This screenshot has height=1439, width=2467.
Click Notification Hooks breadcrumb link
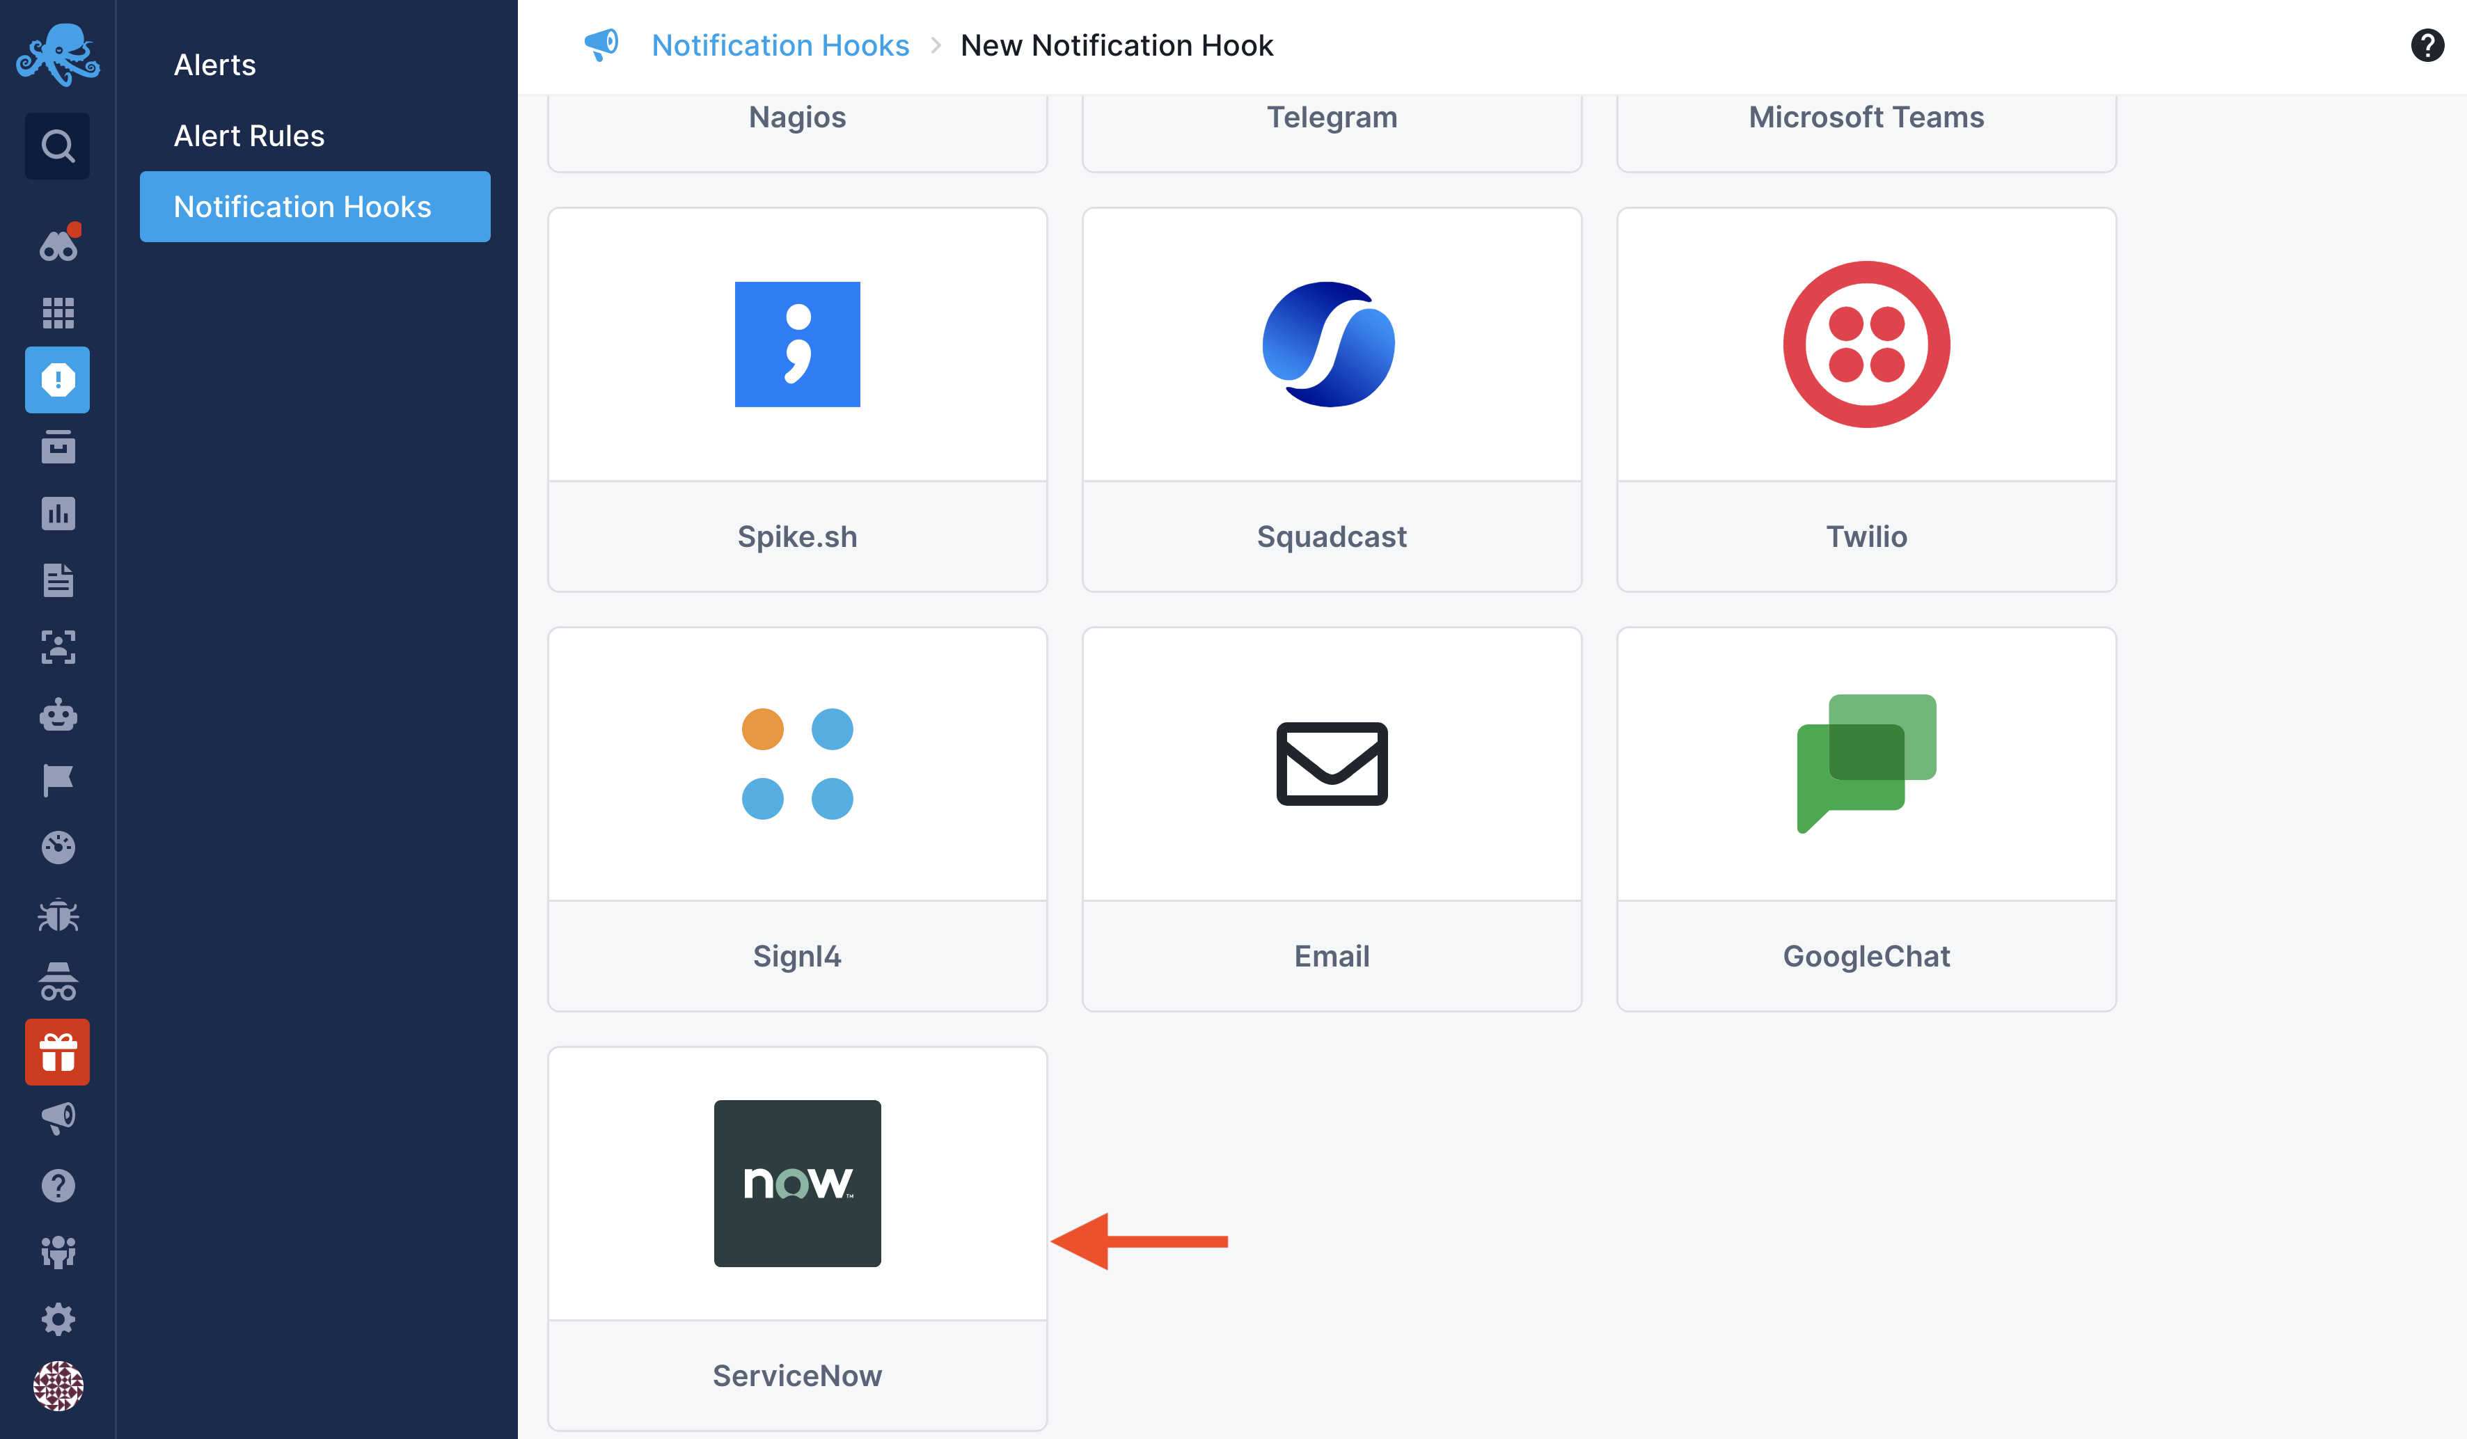click(x=780, y=45)
